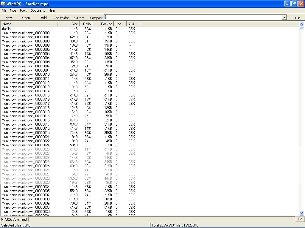305x228 pixels.
Task: Click the scrollbar up arrow
Action: click(301, 24)
